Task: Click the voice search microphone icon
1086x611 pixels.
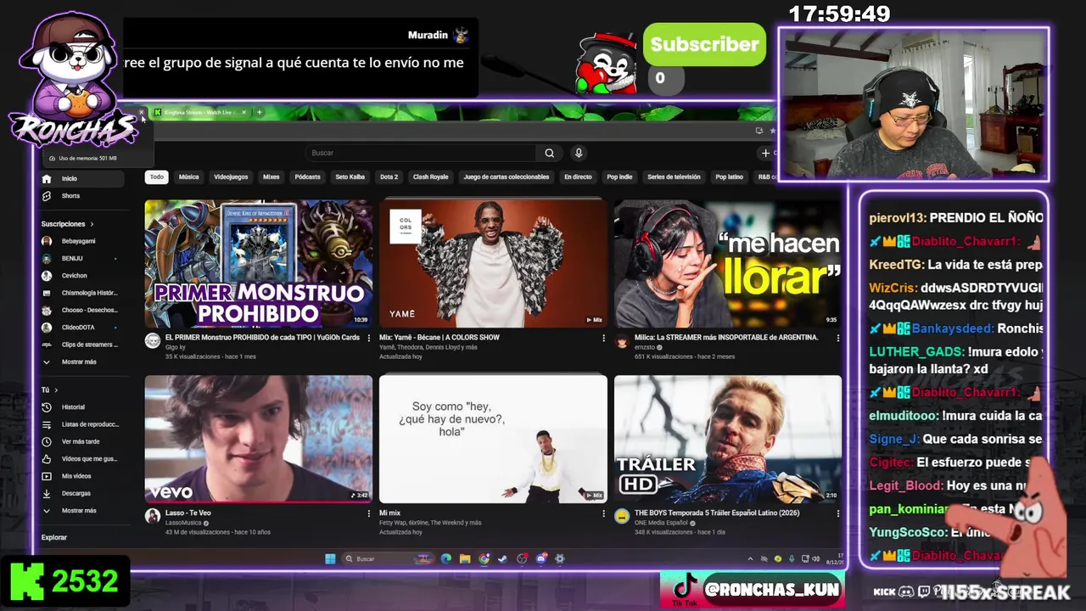Action: pyautogui.click(x=579, y=153)
